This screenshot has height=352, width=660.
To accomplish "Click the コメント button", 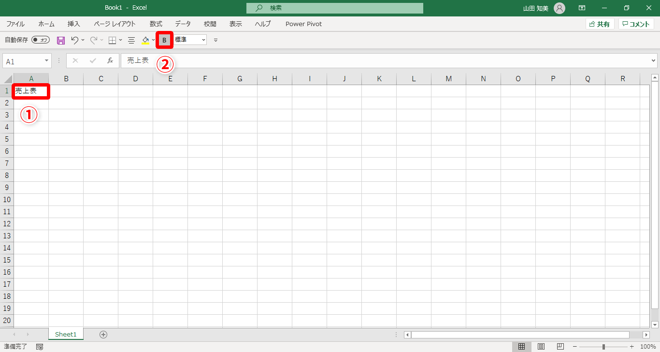I will tap(636, 24).
